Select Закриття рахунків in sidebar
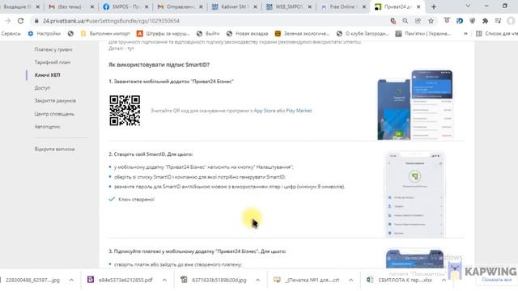Screen dimensions: 518x291 pos(55,101)
